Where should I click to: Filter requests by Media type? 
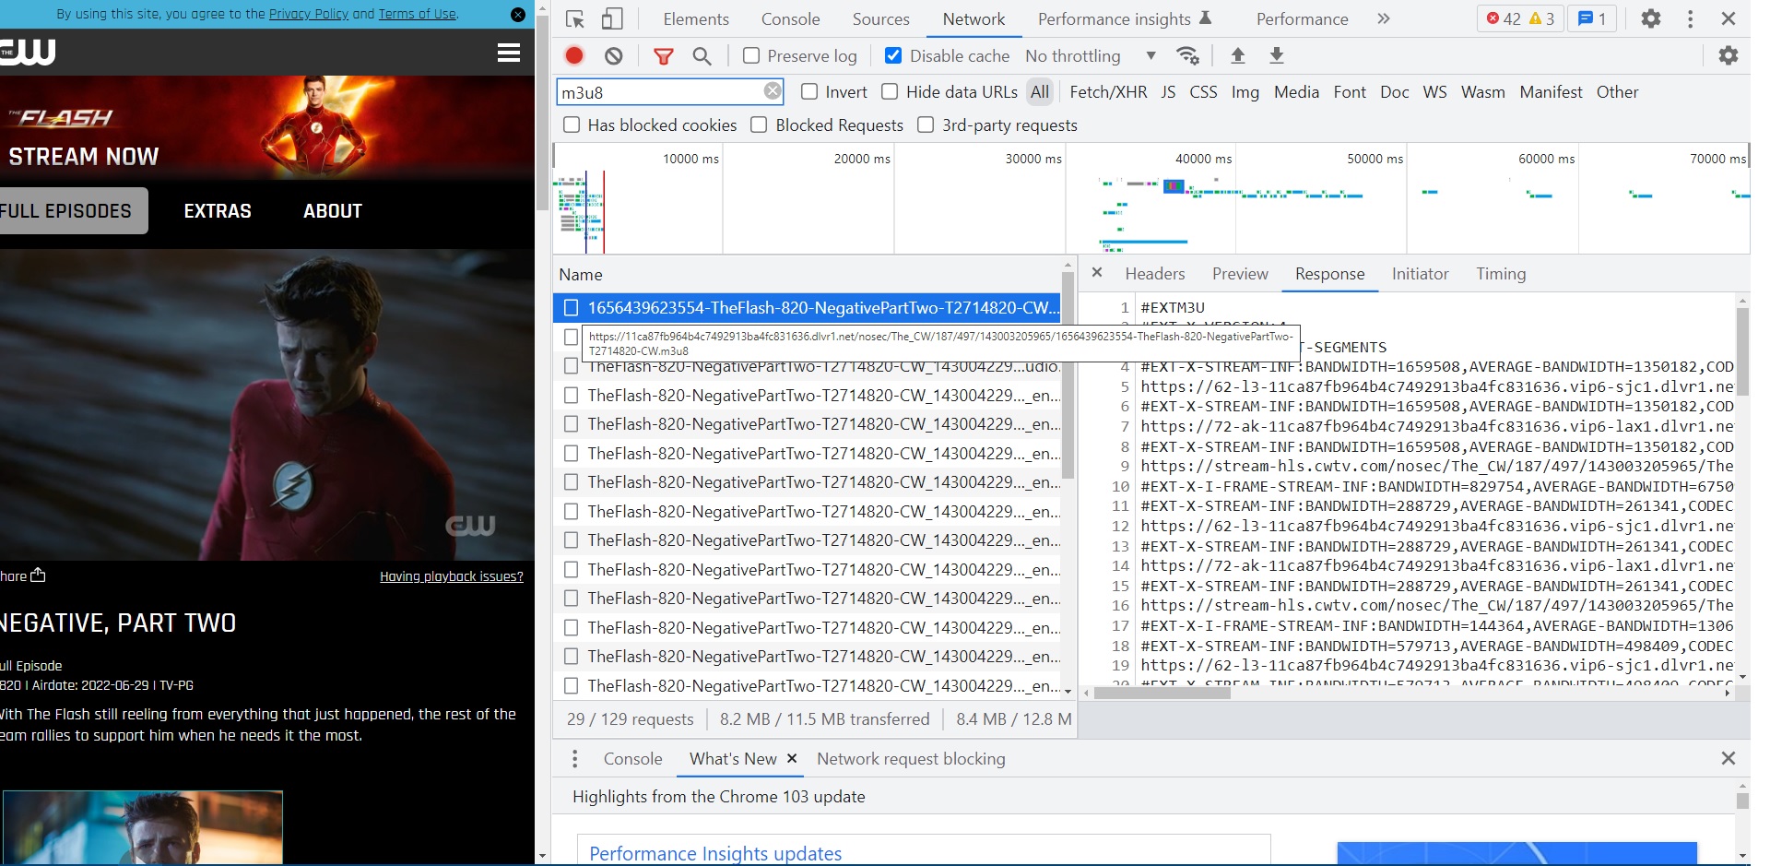[1296, 92]
